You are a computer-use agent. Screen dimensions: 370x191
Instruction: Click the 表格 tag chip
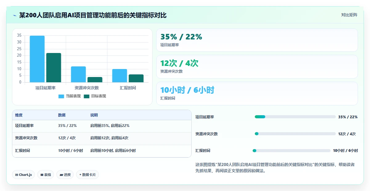pos(46,175)
